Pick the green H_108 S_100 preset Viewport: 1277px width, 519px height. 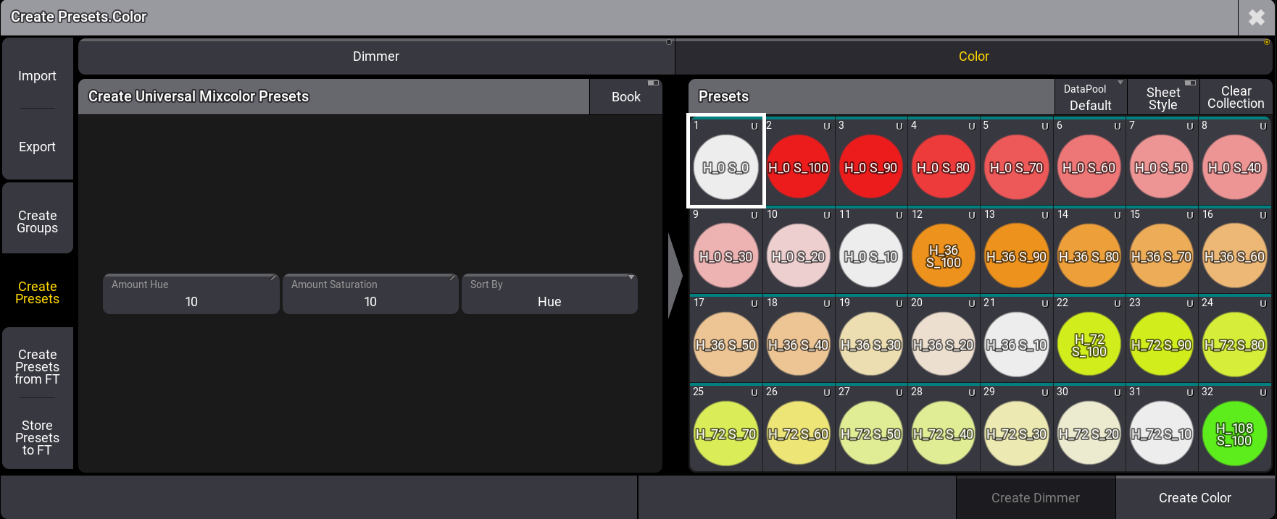click(1234, 434)
